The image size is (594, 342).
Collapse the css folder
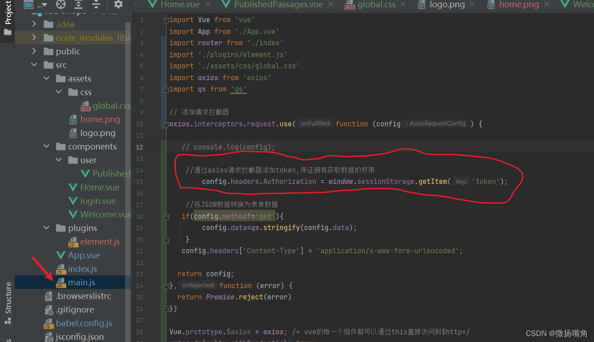tap(59, 92)
